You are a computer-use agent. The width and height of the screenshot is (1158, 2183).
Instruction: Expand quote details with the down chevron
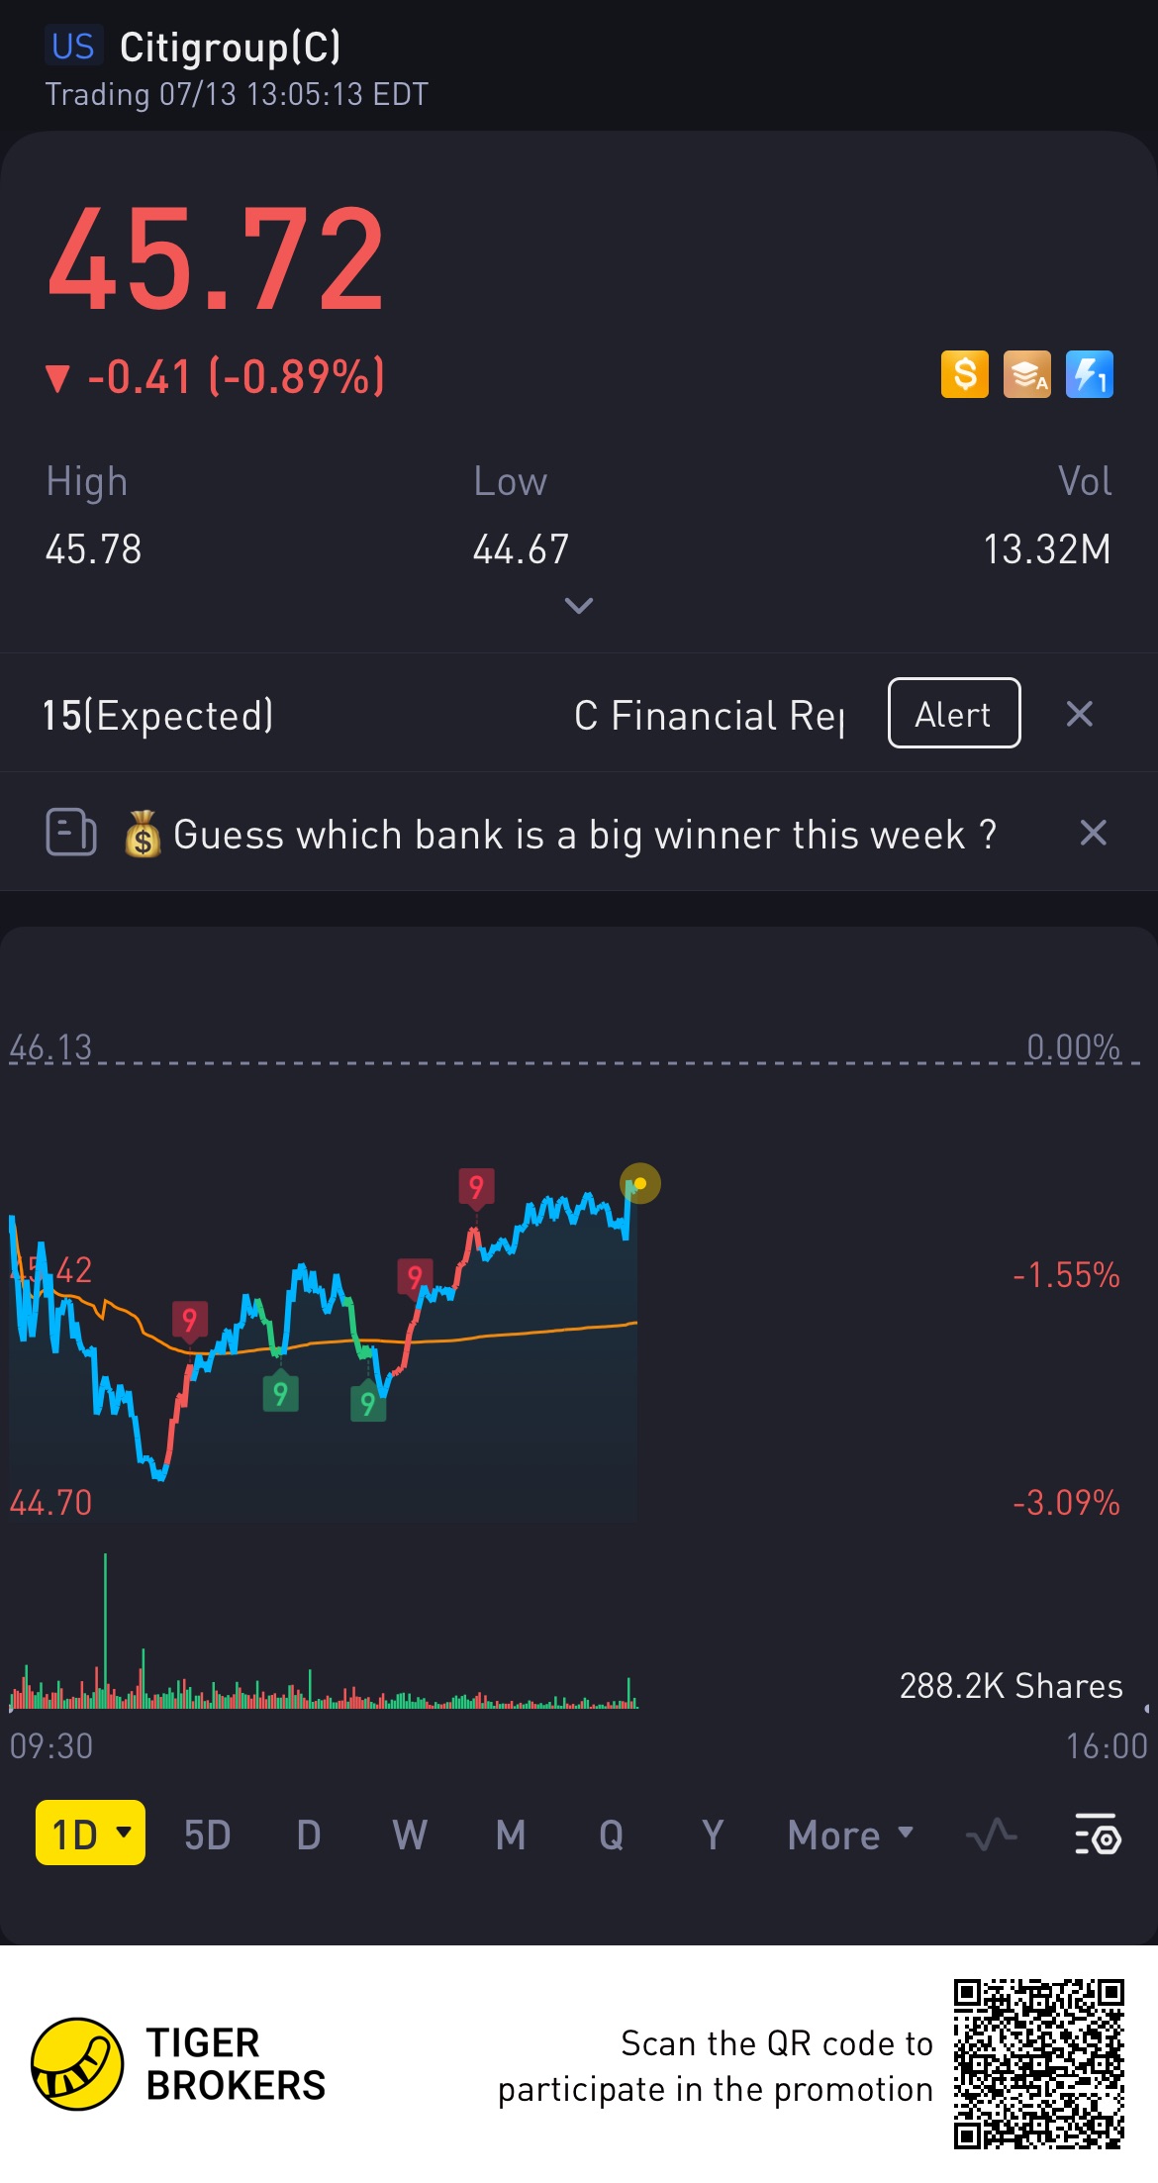(x=579, y=605)
